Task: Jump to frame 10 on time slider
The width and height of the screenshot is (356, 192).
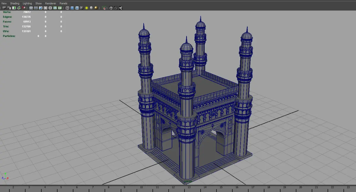Action: (x=141, y=187)
